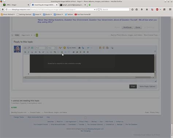Toggle Bold formatting in reply editor

click(25, 52)
